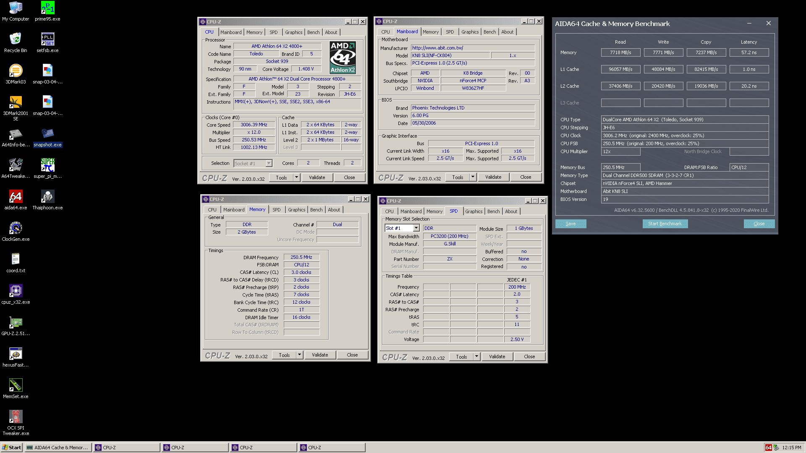Click second CPU-Z taskbar button
Screen dimensions: 806x453
tap(195, 448)
